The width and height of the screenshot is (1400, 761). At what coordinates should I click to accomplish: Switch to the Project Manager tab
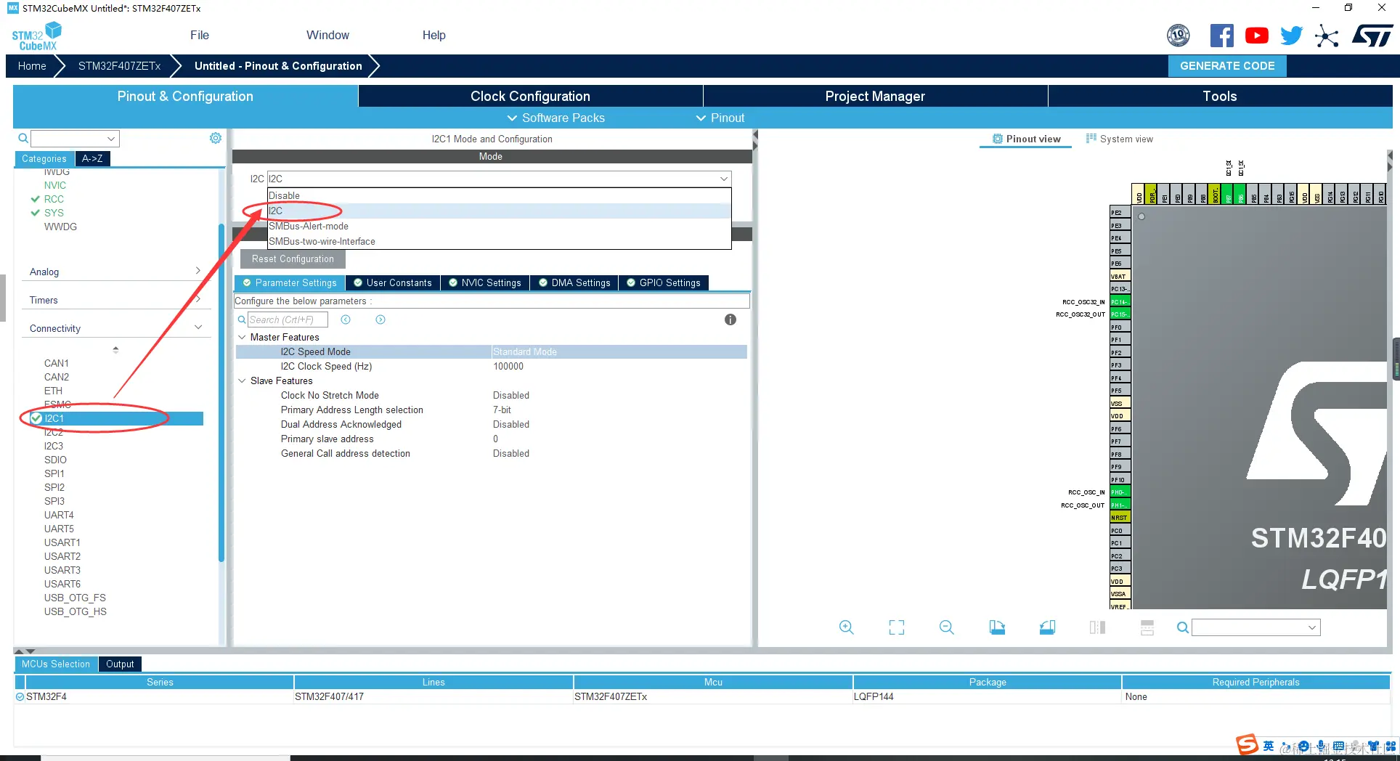click(x=875, y=96)
